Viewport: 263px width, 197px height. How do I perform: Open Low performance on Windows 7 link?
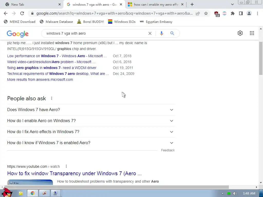[x=57, y=56]
